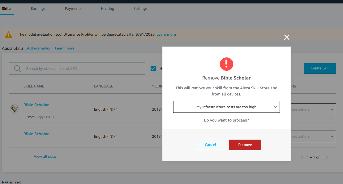Toggle the checkbox beside the search field
This screenshot has width=343, height=184.
pos(153,69)
